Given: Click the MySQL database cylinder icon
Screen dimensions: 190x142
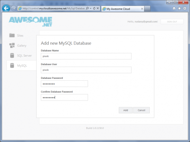Looking at the screenshot, I should pos(12,65).
